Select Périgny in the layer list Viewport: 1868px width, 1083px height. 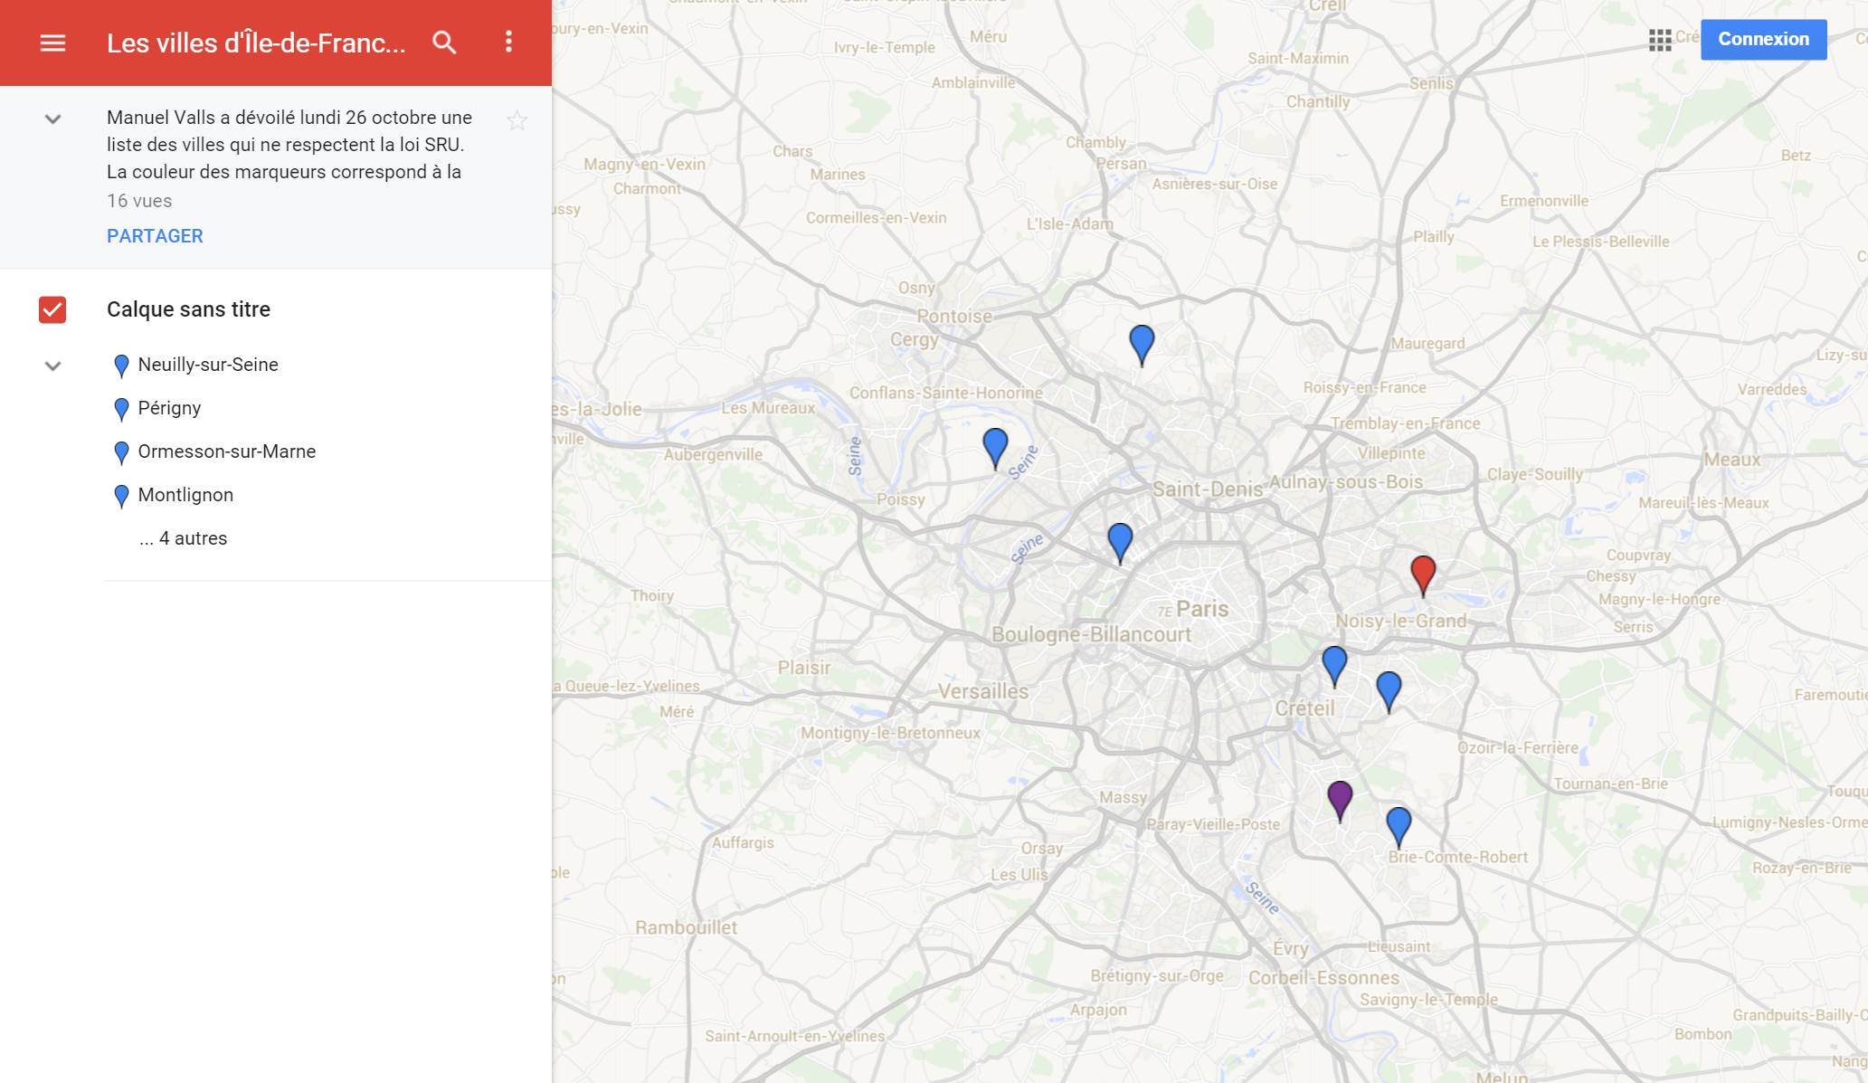click(169, 408)
